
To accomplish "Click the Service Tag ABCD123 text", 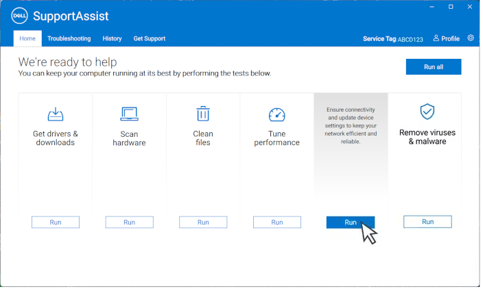I will click(392, 39).
